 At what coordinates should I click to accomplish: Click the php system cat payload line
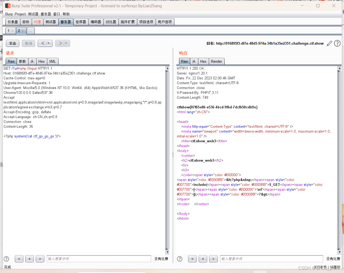pyautogui.click(x=32, y=136)
